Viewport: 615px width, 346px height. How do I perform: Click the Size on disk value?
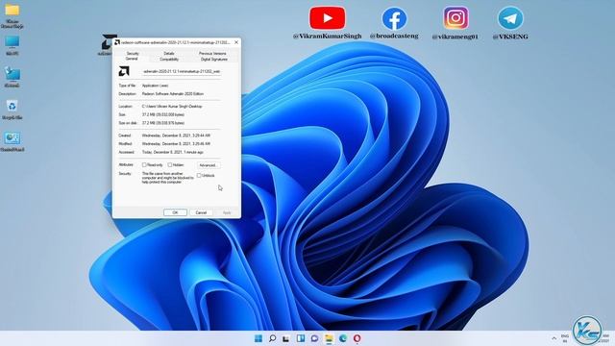click(162, 123)
